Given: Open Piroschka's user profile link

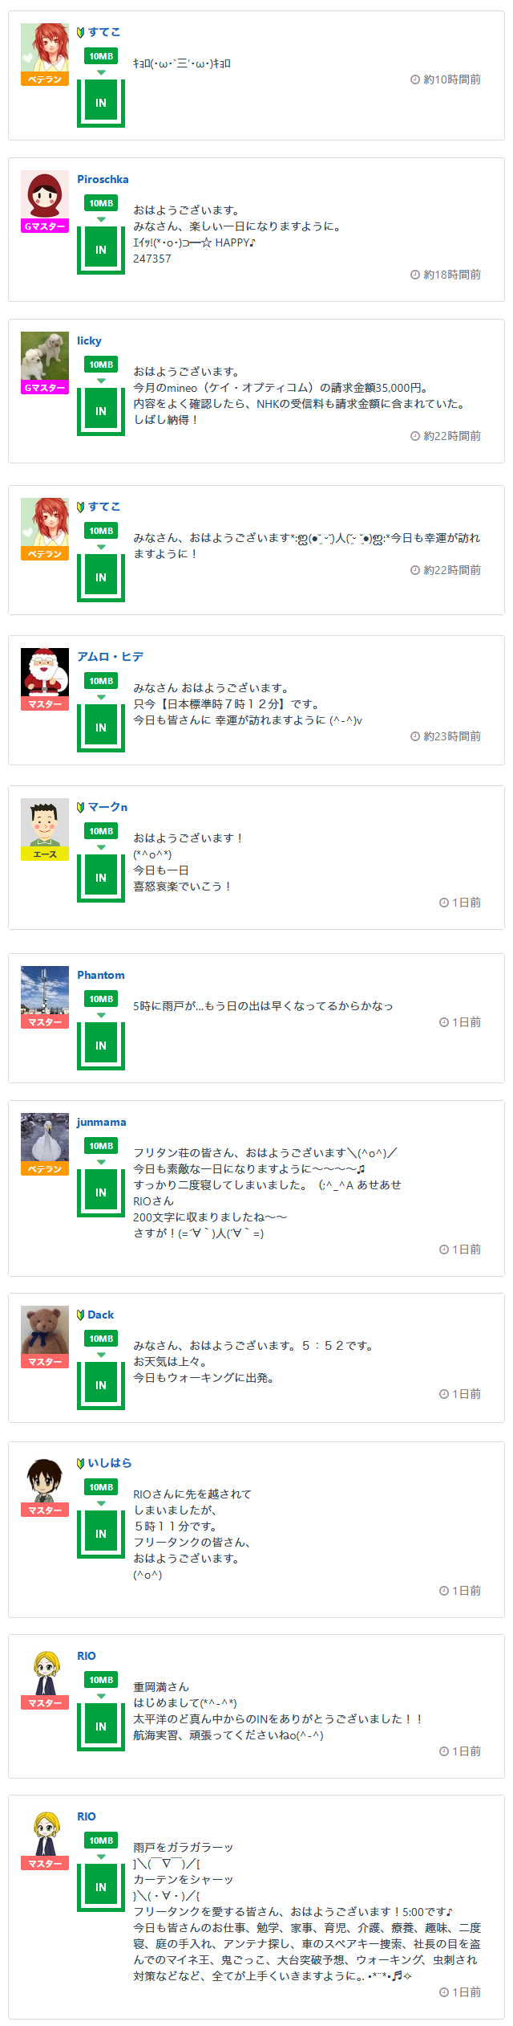Looking at the screenshot, I should pyautogui.click(x=103, y=179).
